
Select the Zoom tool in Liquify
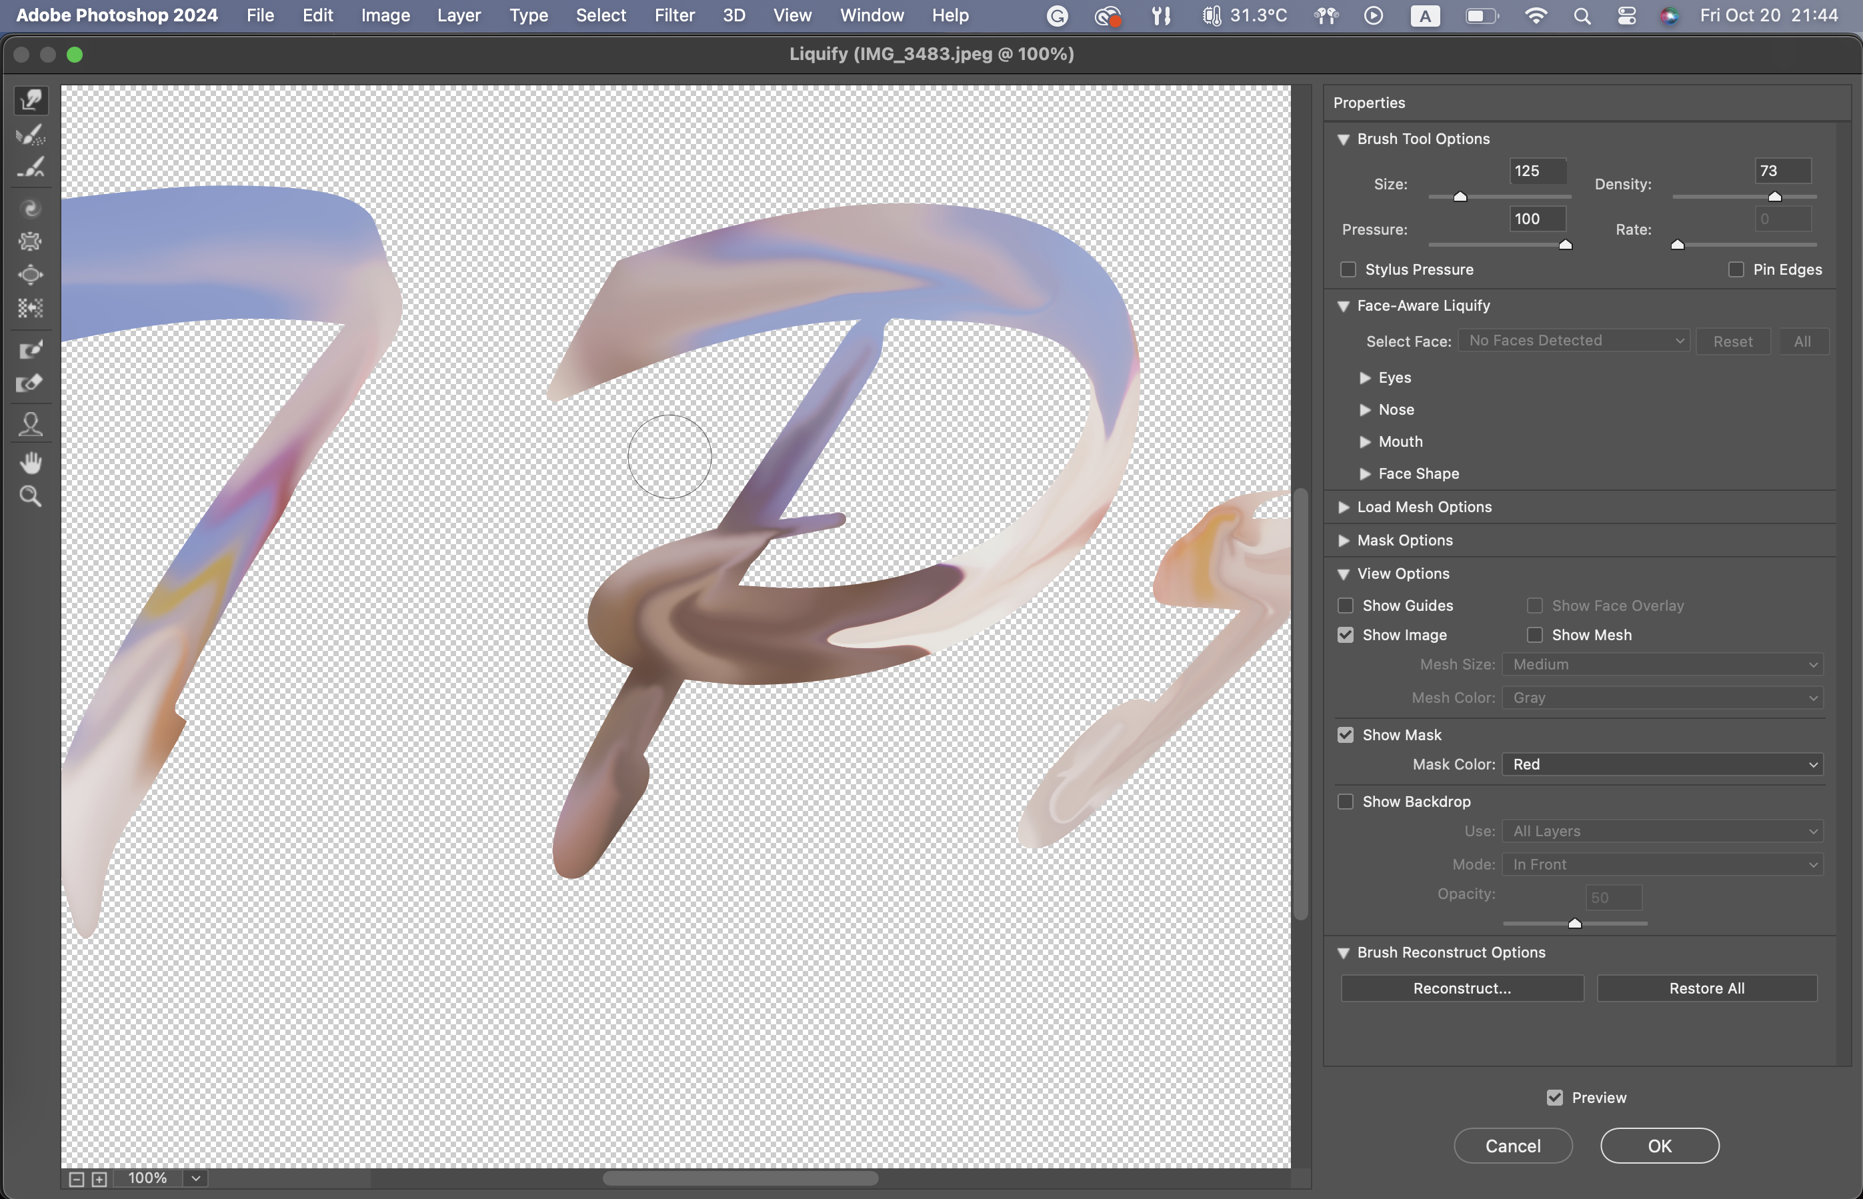pos(31,497)
